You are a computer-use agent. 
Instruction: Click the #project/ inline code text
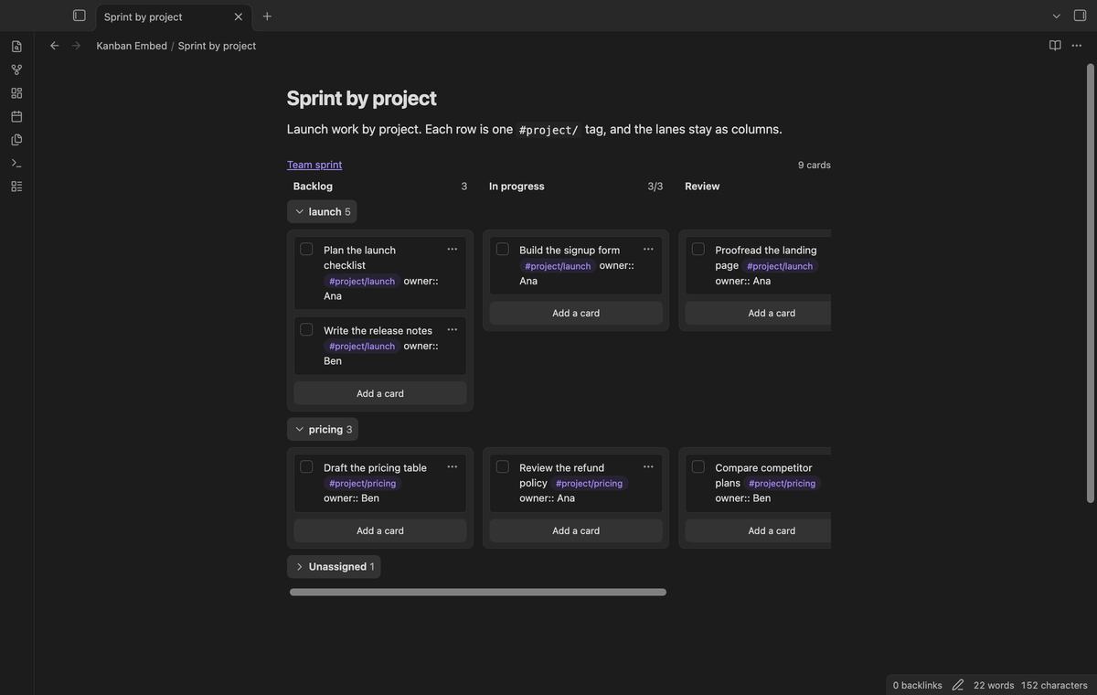pyautogui.click(x=548, y=130)
